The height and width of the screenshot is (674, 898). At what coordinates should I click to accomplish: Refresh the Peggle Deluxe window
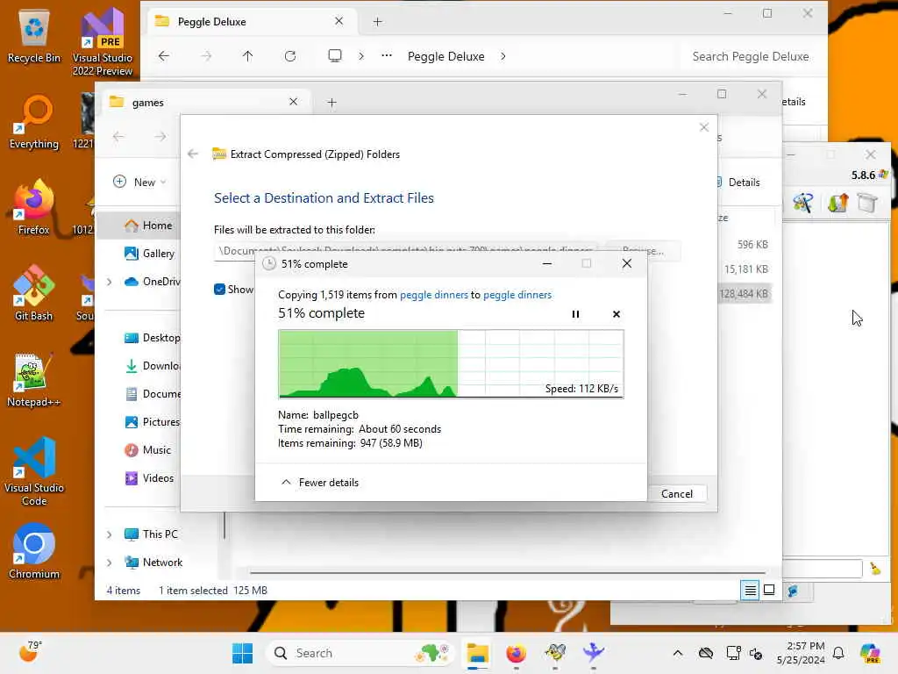pyautogui.click(x=290, y=56)
